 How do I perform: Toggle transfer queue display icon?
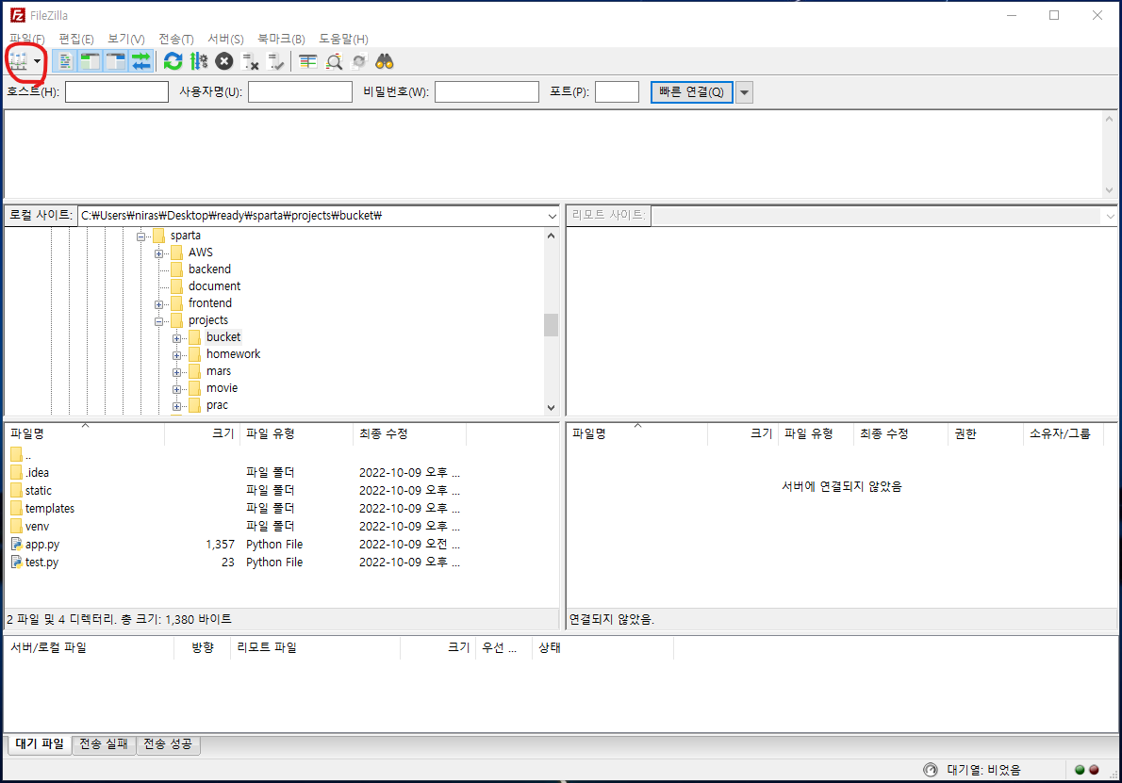[141, 61]
